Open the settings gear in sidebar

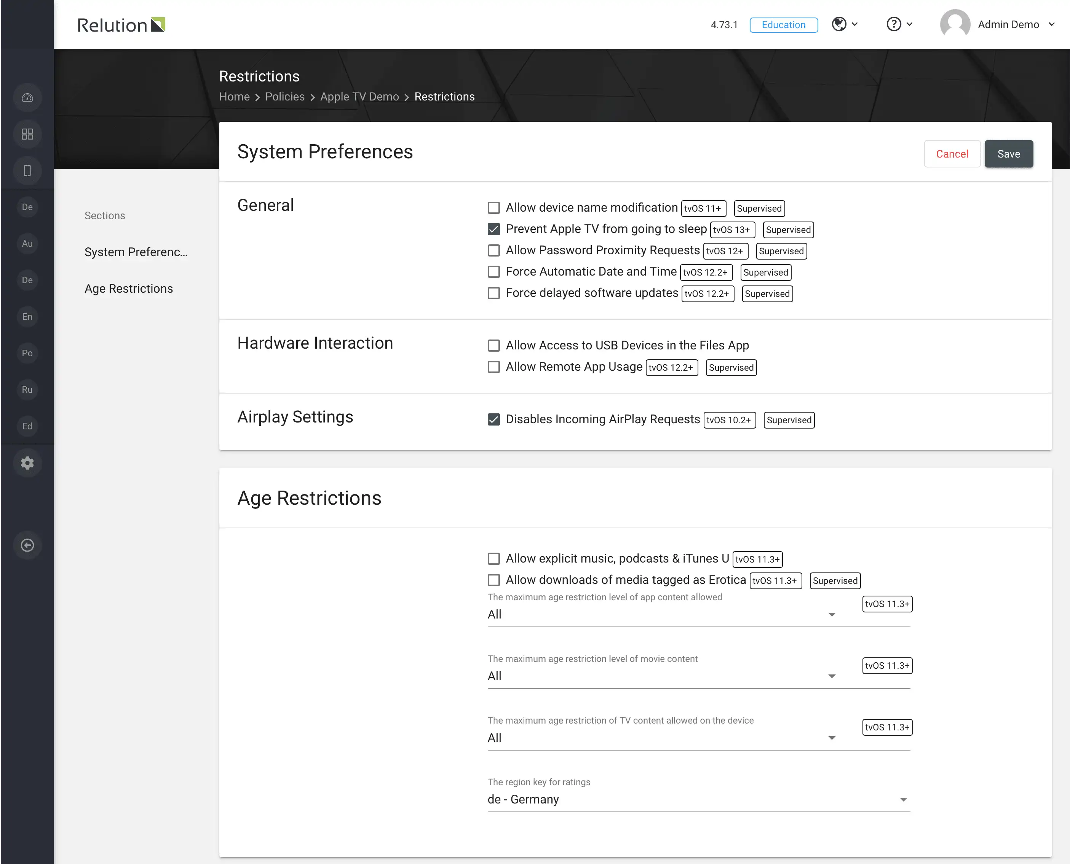pyautogui.click(x=27, y=463)
